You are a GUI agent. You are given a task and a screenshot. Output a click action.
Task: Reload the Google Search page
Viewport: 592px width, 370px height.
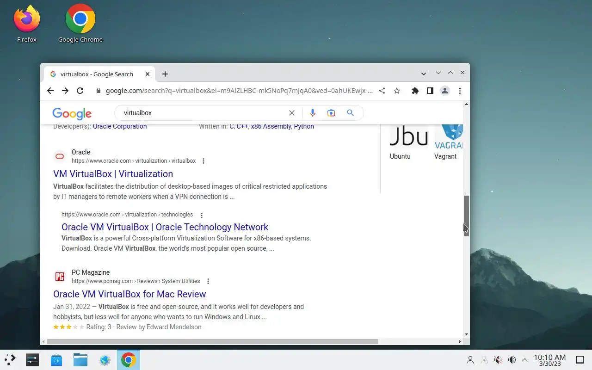click(x=80, y=91)
